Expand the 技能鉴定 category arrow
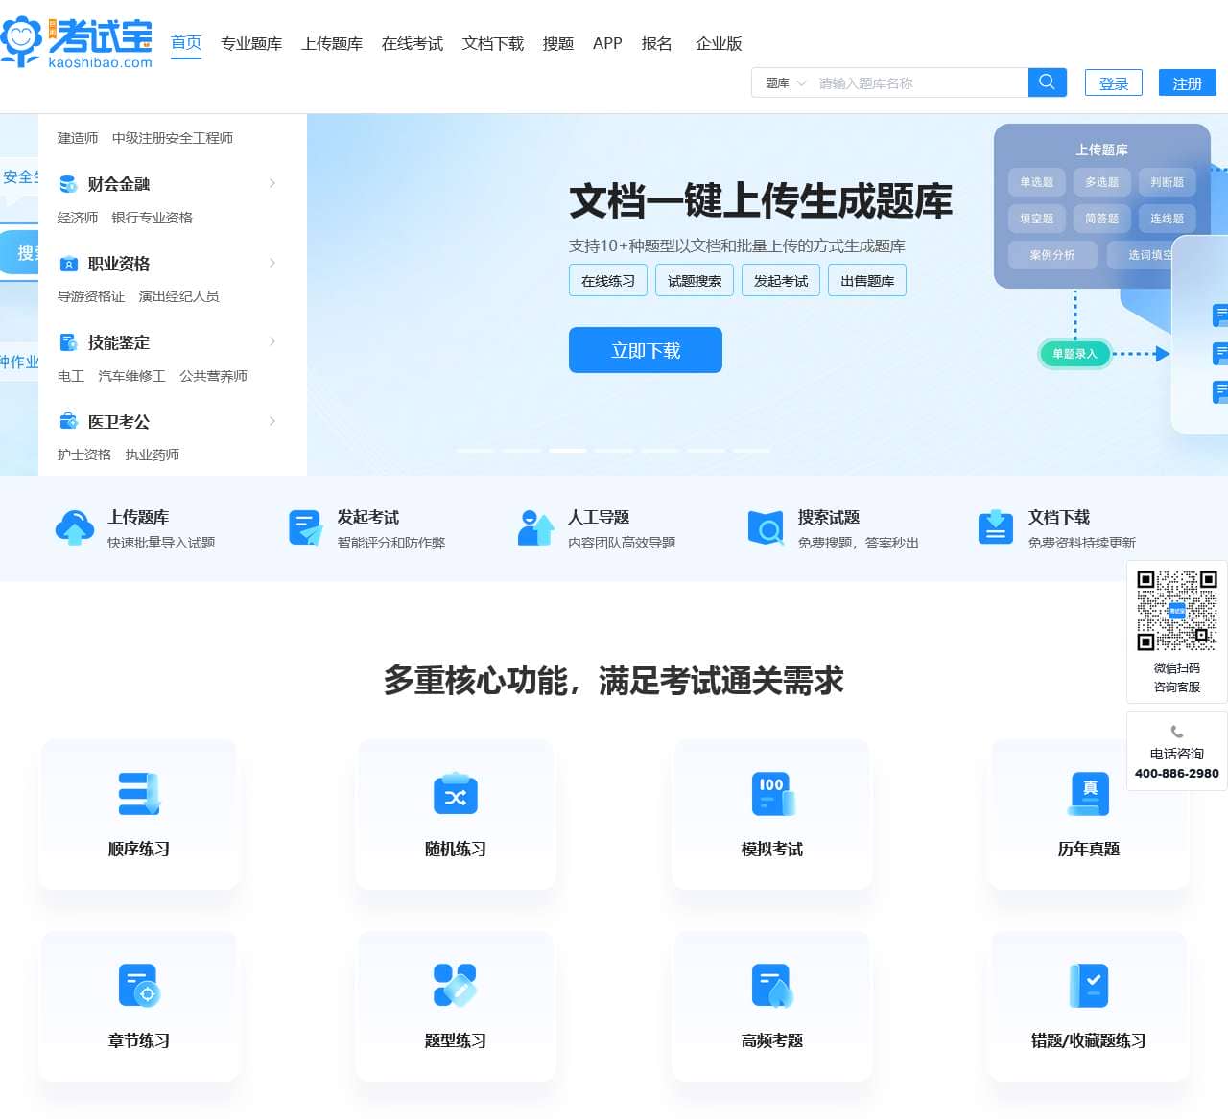The image size is (1228, 1119). point(272,341)
